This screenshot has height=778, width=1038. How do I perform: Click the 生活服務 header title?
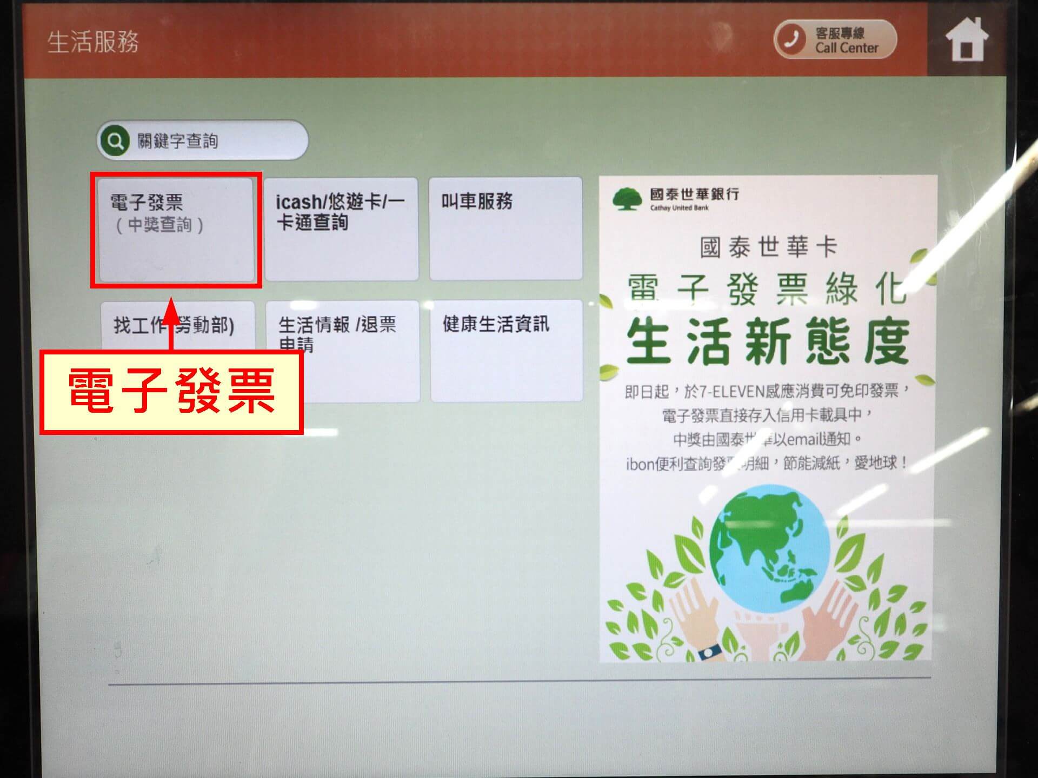pyautogui.click(x=93, y=42)
